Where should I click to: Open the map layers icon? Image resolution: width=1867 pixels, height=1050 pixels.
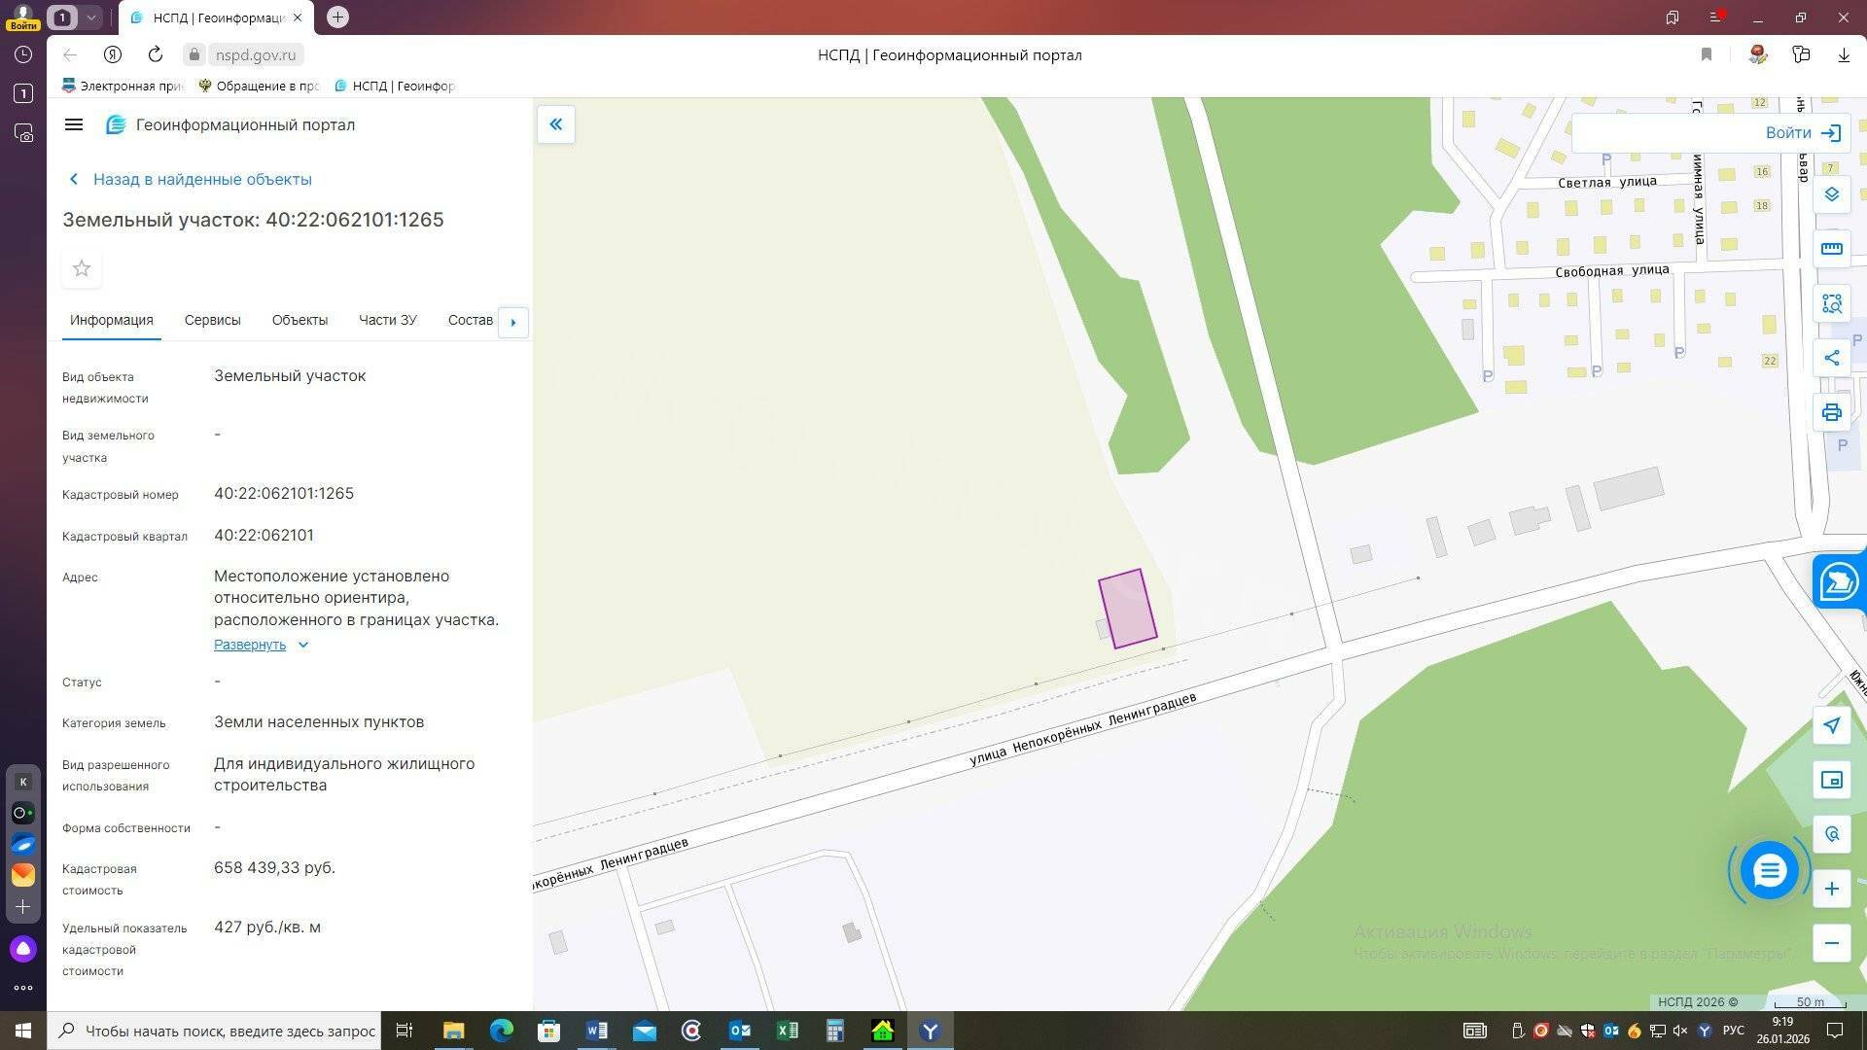(x=1831, y=194)
